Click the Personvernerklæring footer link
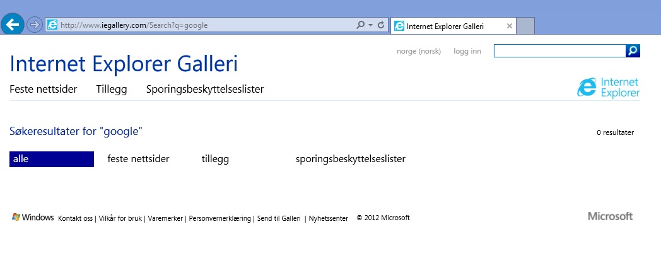 click(219, 218)
